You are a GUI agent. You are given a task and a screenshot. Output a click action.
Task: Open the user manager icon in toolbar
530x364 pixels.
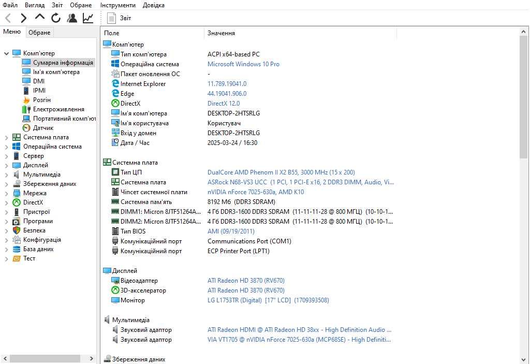coord(71,18)
